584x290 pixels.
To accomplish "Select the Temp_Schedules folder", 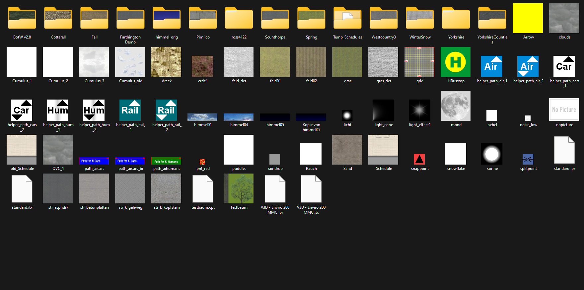I will click(347, 19).
